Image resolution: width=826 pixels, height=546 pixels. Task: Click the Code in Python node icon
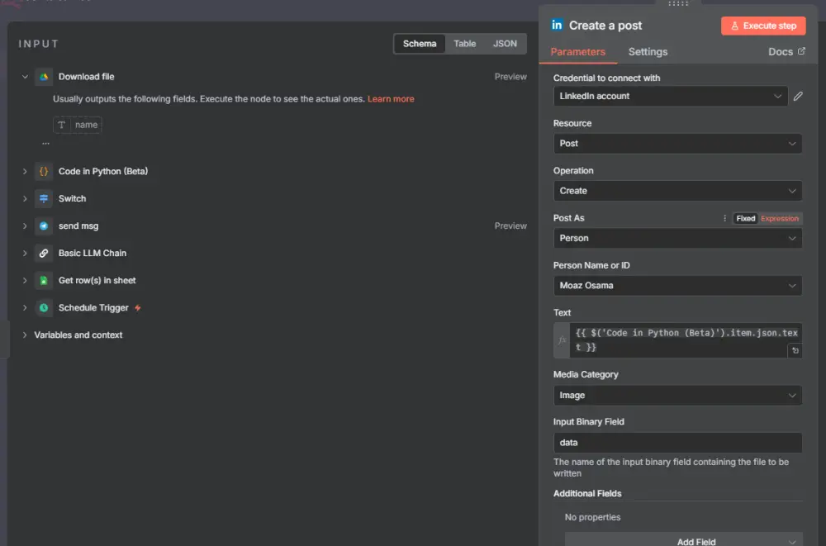coord(44,172)
